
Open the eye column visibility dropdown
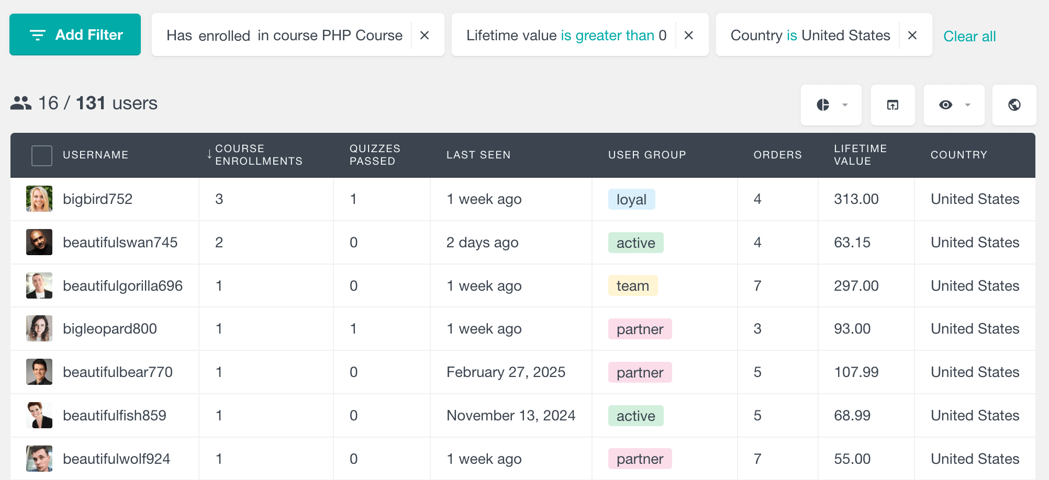[x=954, y=105]
